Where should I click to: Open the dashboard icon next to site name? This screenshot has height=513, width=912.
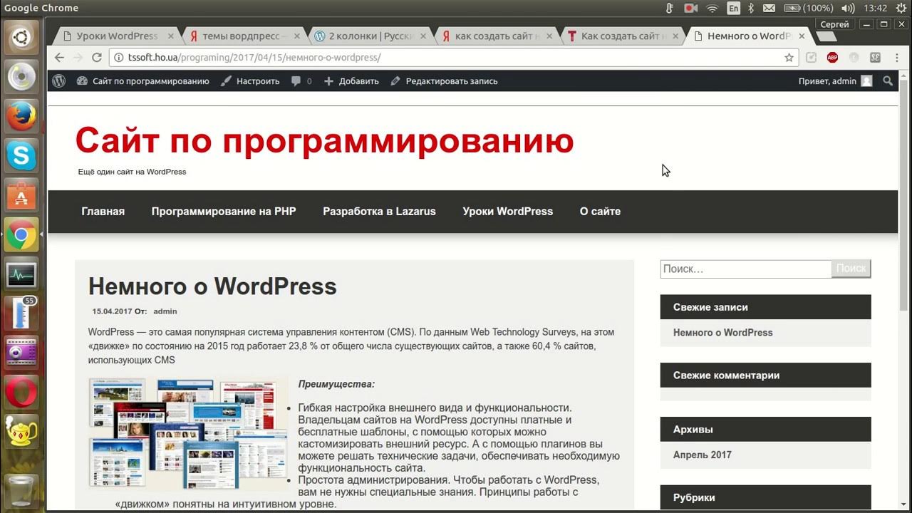[x=82, y=81]
